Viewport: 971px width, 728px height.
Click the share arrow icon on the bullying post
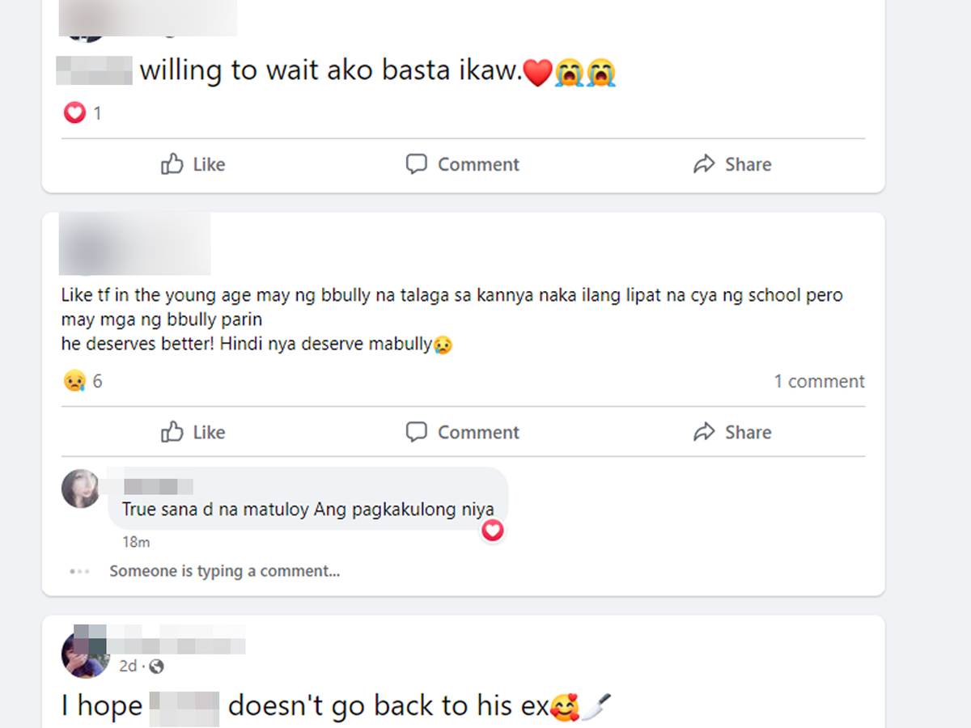[x=704, y=432]
